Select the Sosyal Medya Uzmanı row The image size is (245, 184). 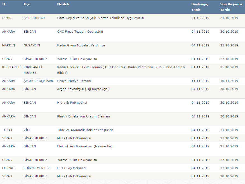coord(123,81)
